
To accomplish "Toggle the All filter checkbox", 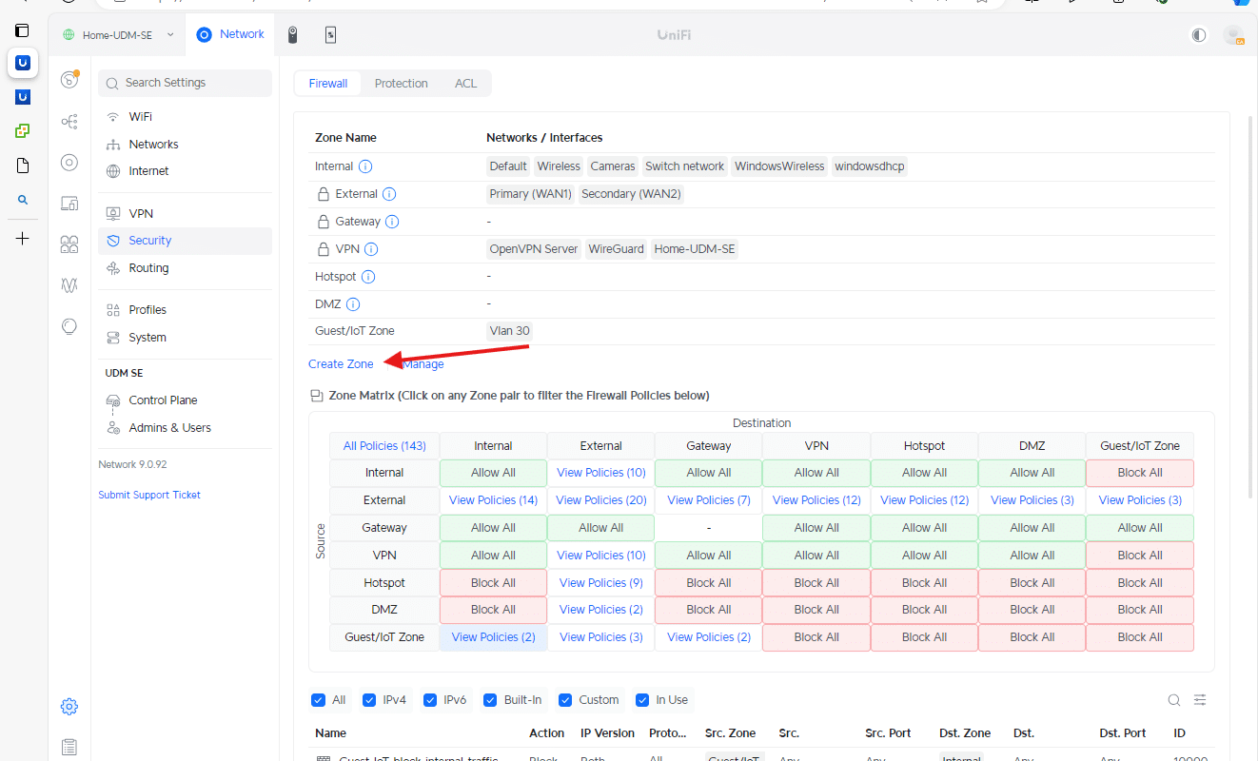I will point(318,700).
